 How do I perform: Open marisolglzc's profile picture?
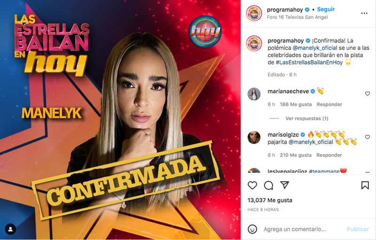pos(254,138)
